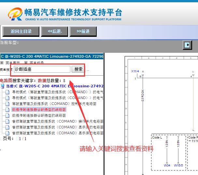Return to main directory via 返回主目录
Image resolution: width=198 pixels, height=175 pixels.
pos(21,32)
